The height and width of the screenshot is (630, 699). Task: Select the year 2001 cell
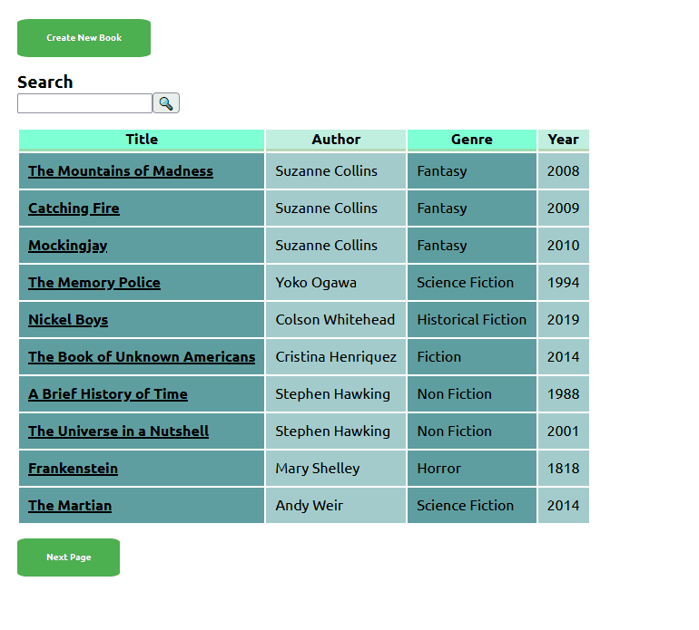[564, 431]
